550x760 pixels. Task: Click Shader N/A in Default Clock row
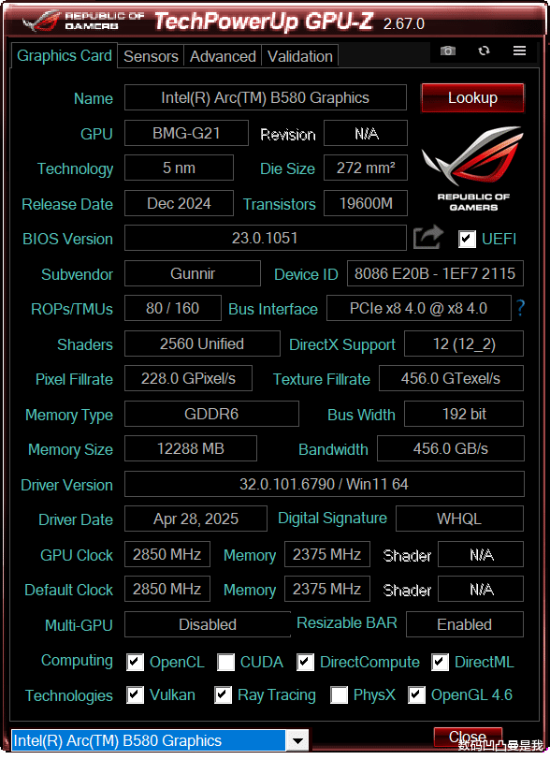click(481, 589)
